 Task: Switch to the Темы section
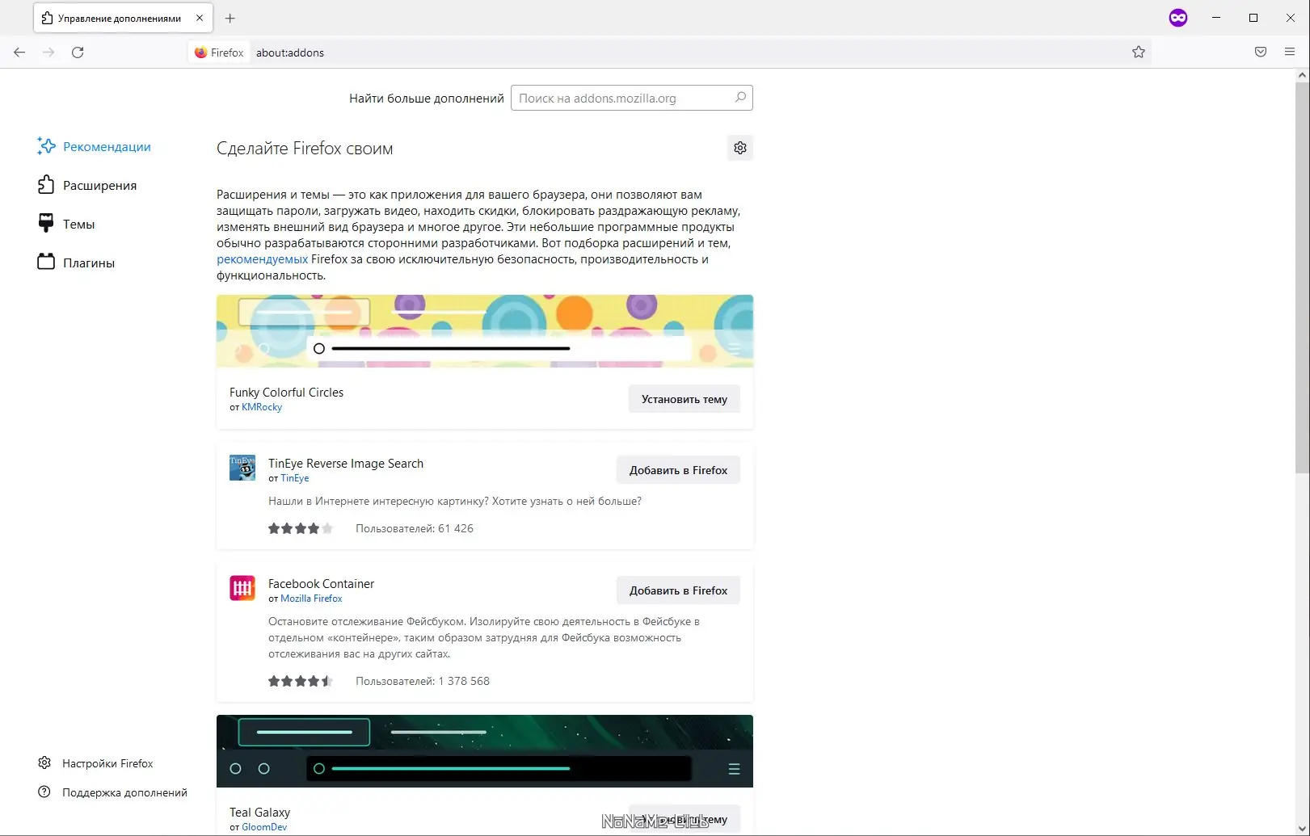66,224
